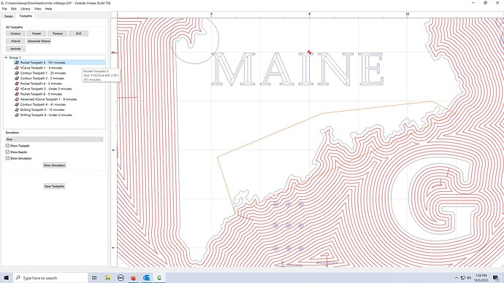Click the Drilling Toolpath 4 row icon
Image resolution: width=504 pixels, height=283 pixels.
(17, 115)
